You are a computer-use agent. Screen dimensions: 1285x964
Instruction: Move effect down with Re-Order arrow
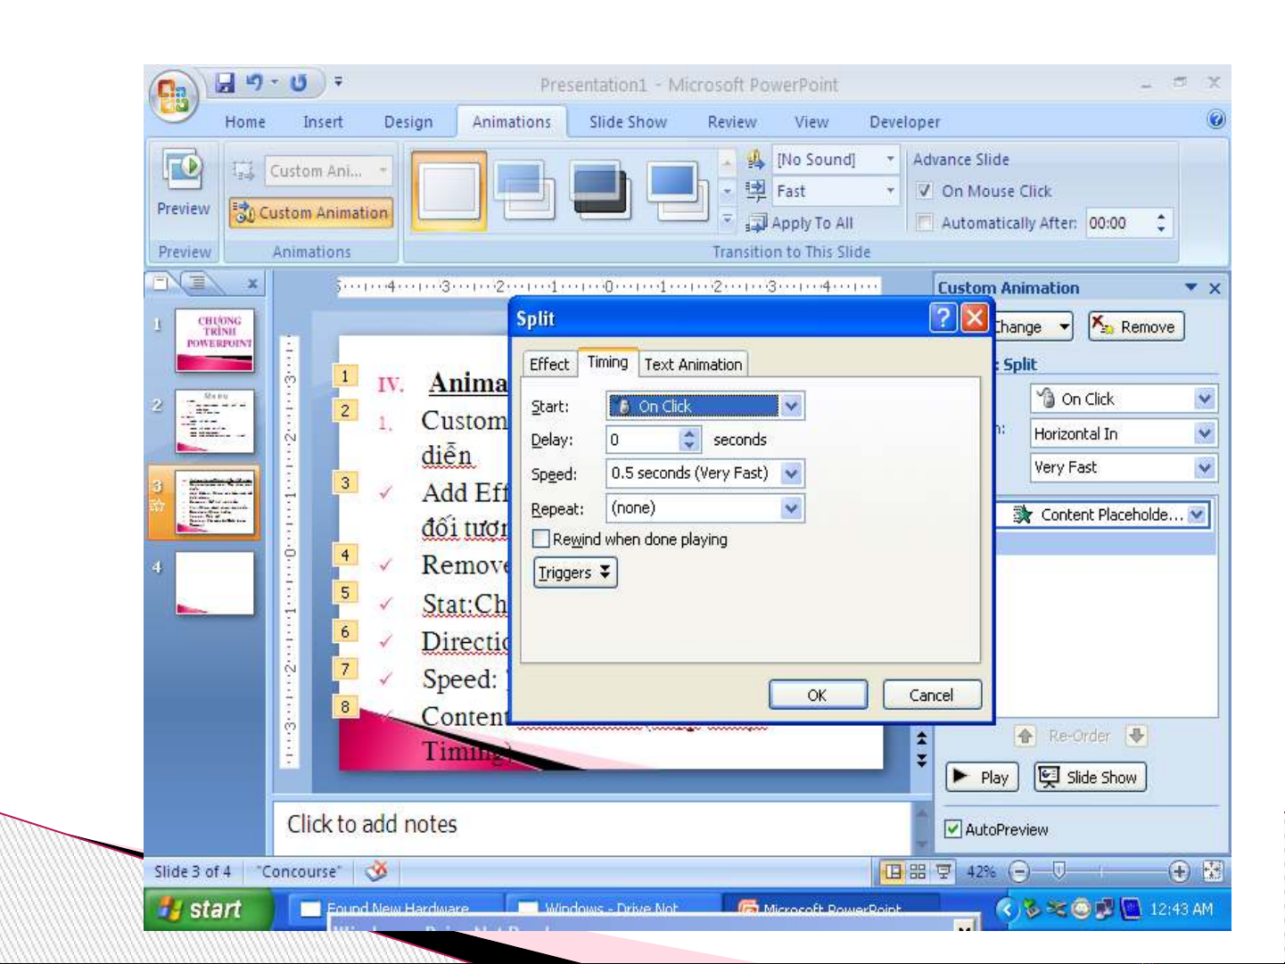coord(1136,736)
